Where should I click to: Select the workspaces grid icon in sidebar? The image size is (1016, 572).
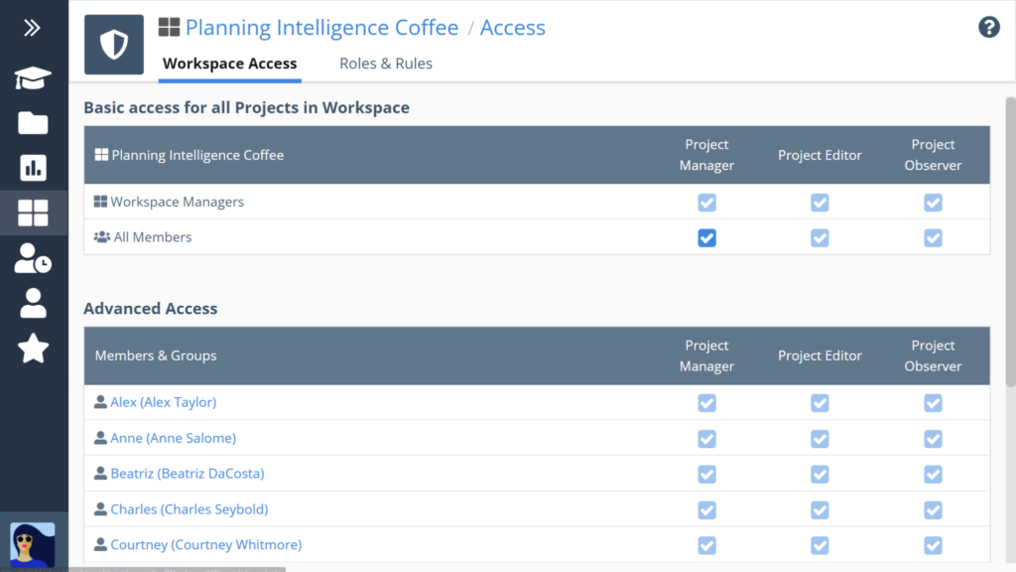click(x=33, y=213)
